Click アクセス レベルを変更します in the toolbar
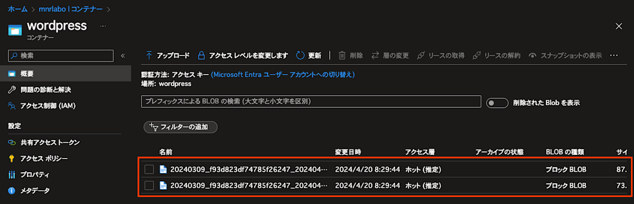This screenshot has height=204, width=634. pos(243,55)
